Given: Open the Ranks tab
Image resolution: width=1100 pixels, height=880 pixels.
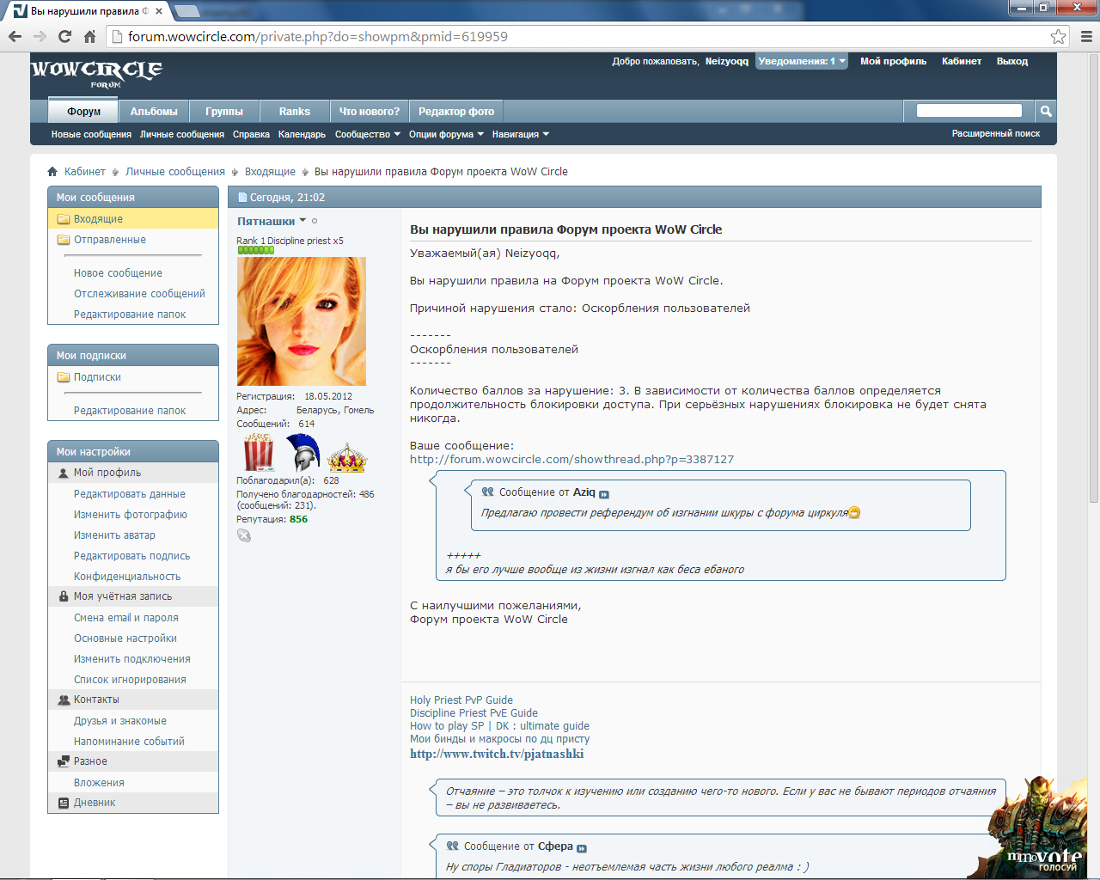Looking at the screenshot, I should pyautogui.click(x=295, y=111).
